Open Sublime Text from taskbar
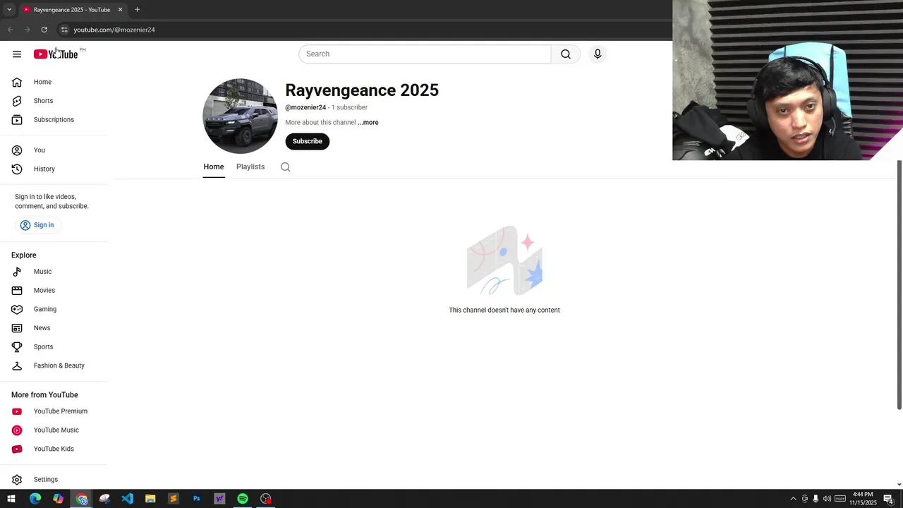The height and width of the screenshot is (508, 903). point(174,499)
